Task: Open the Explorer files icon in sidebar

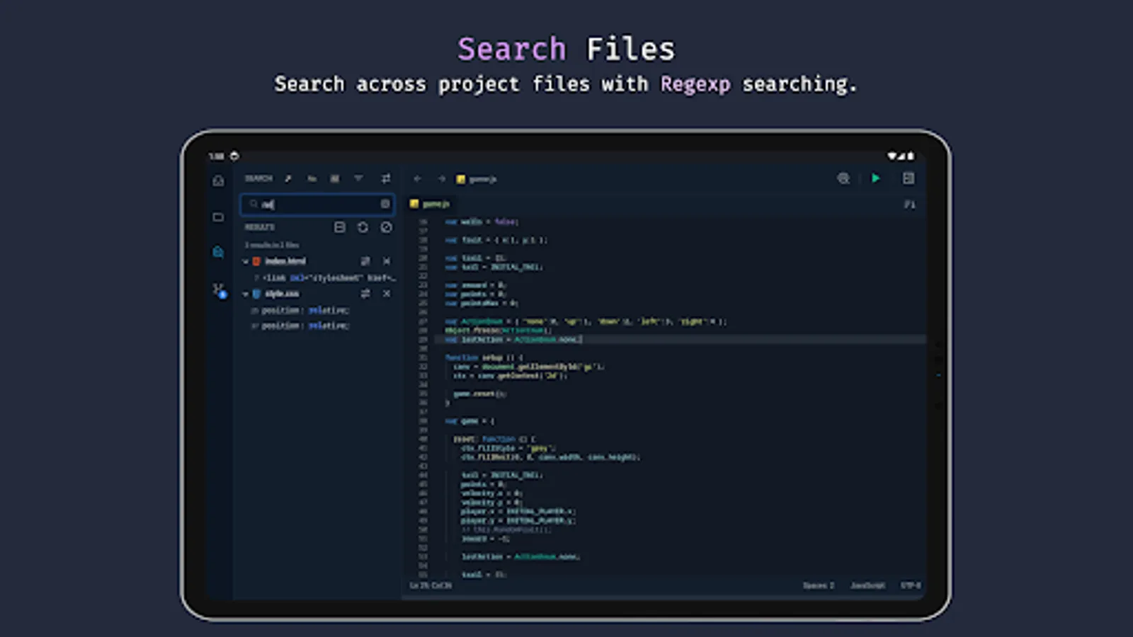Action: tap(218, 180)
